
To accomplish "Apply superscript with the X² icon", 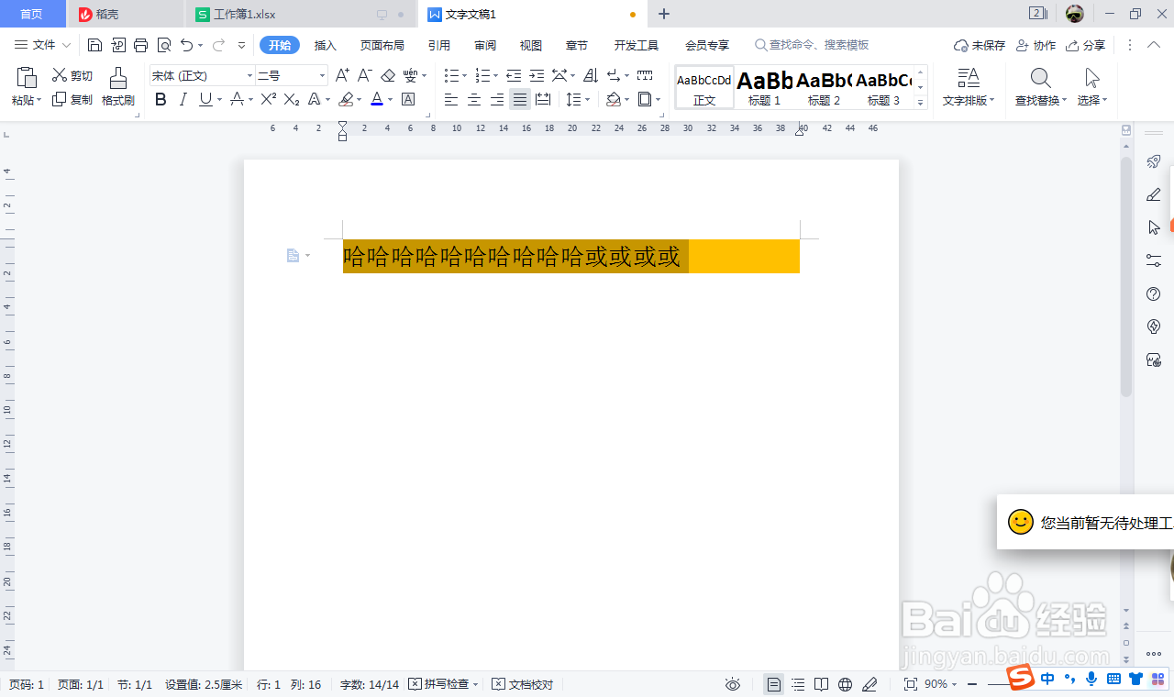I will [268, 99].
